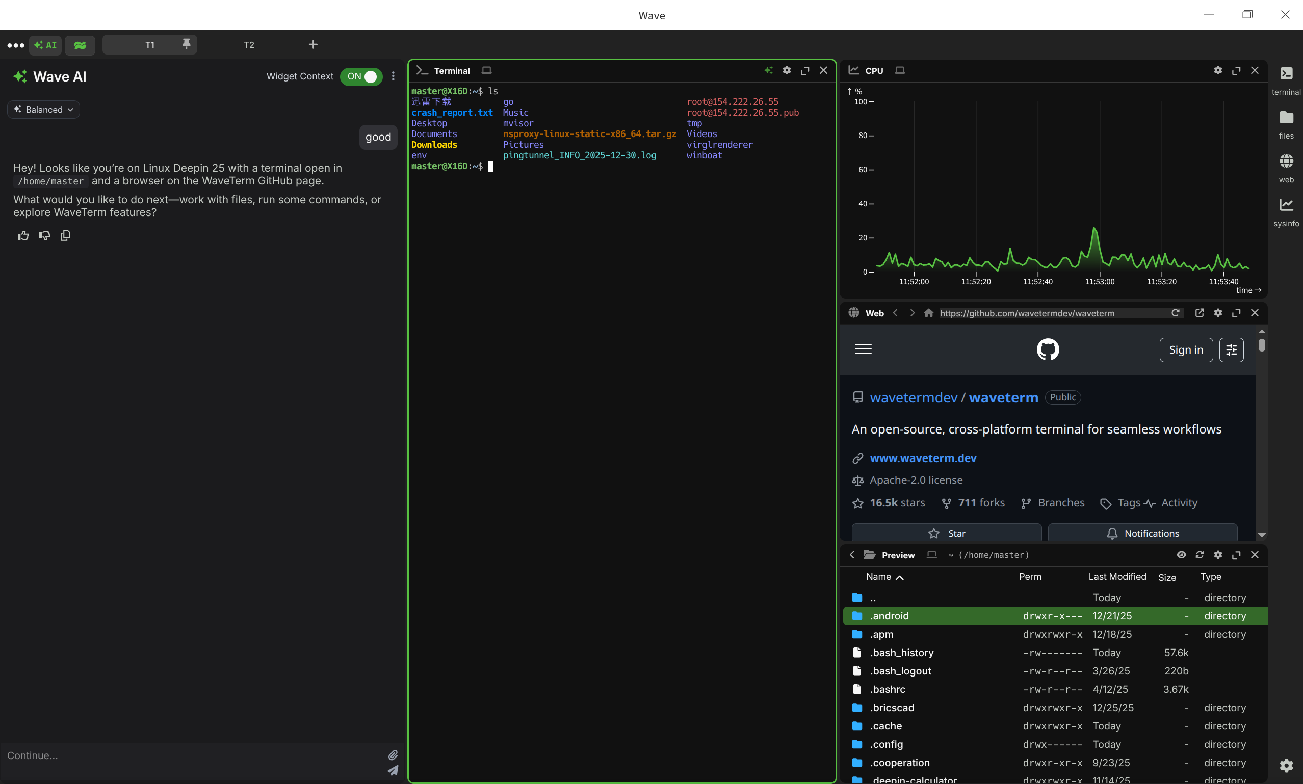Expand the GitHub hamburger navigation menu
Image resolution: width=1303 pixels, height=784 pixels.
coord(863,349)
